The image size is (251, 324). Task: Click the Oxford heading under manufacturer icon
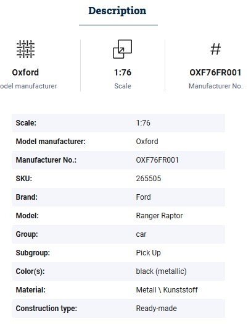(x=25, y=72)
